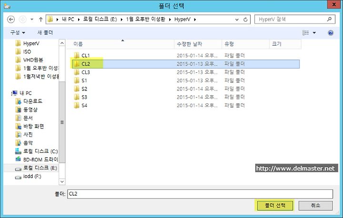
Task: Open 동영상 in the sidebar
Action: pos(27,109)
